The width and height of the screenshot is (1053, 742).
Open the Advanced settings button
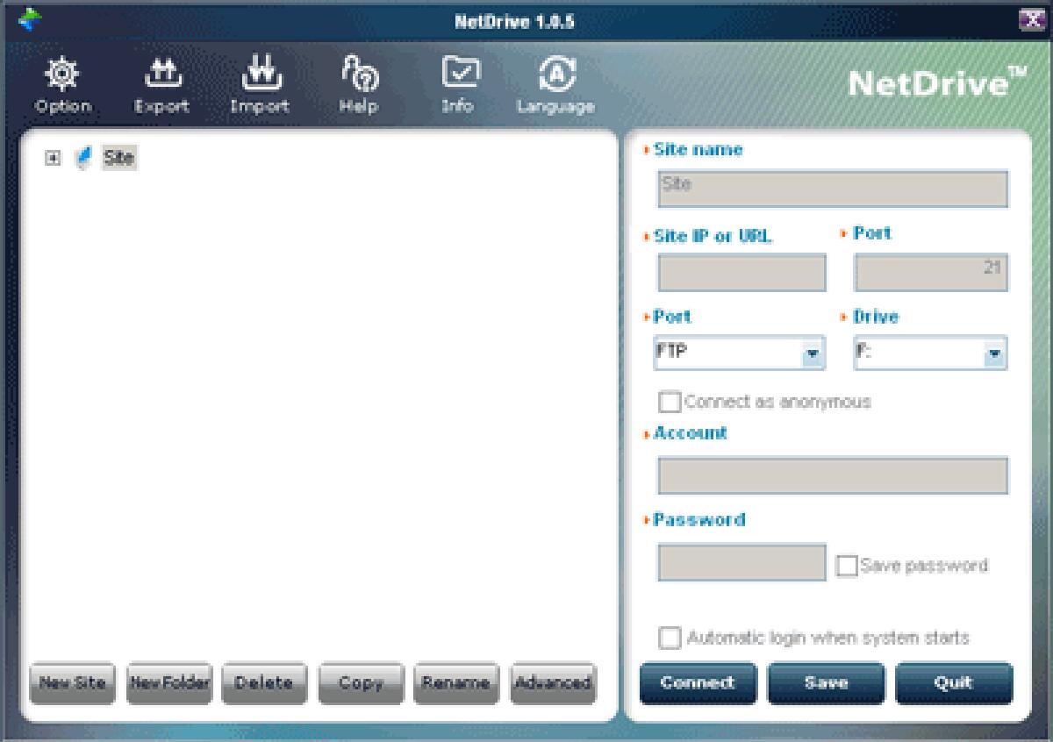[552, 683]
